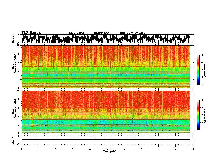Select the ch.2 spectrogram color bar
The height and width of the screenshot is (167, 217).
point(198,115)
